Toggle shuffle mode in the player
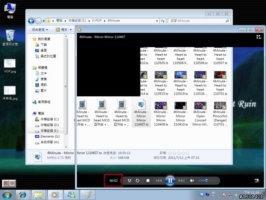This screenshot has width=266, height=200. 130,180
